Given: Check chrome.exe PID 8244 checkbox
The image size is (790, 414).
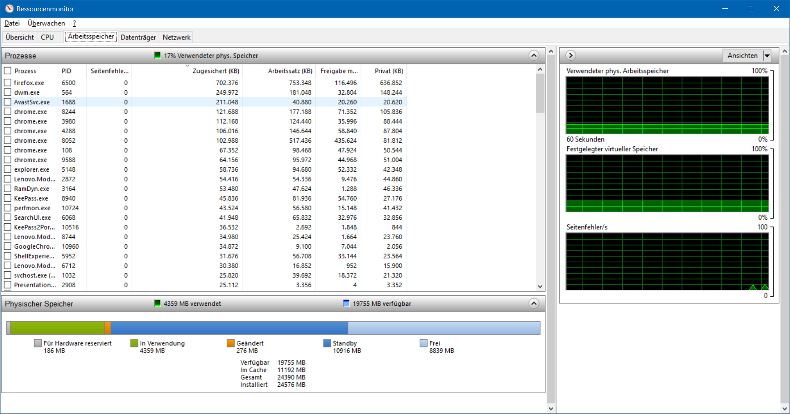Looking at the screenshot, I should coord(8,111).
